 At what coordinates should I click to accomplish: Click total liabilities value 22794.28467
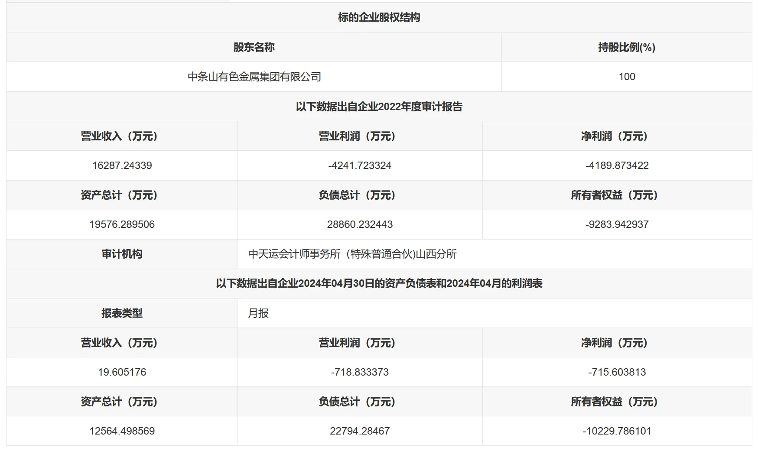[x=360, y=431]
